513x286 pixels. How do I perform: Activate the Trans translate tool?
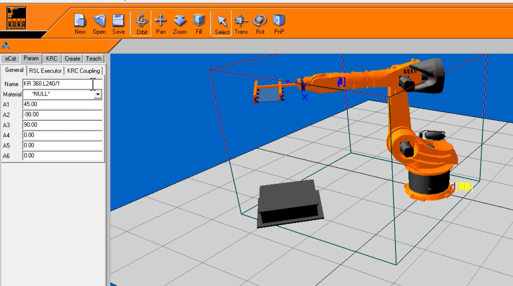tap(241, 24)
